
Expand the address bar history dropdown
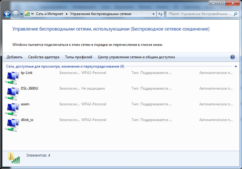pos(154,14)
